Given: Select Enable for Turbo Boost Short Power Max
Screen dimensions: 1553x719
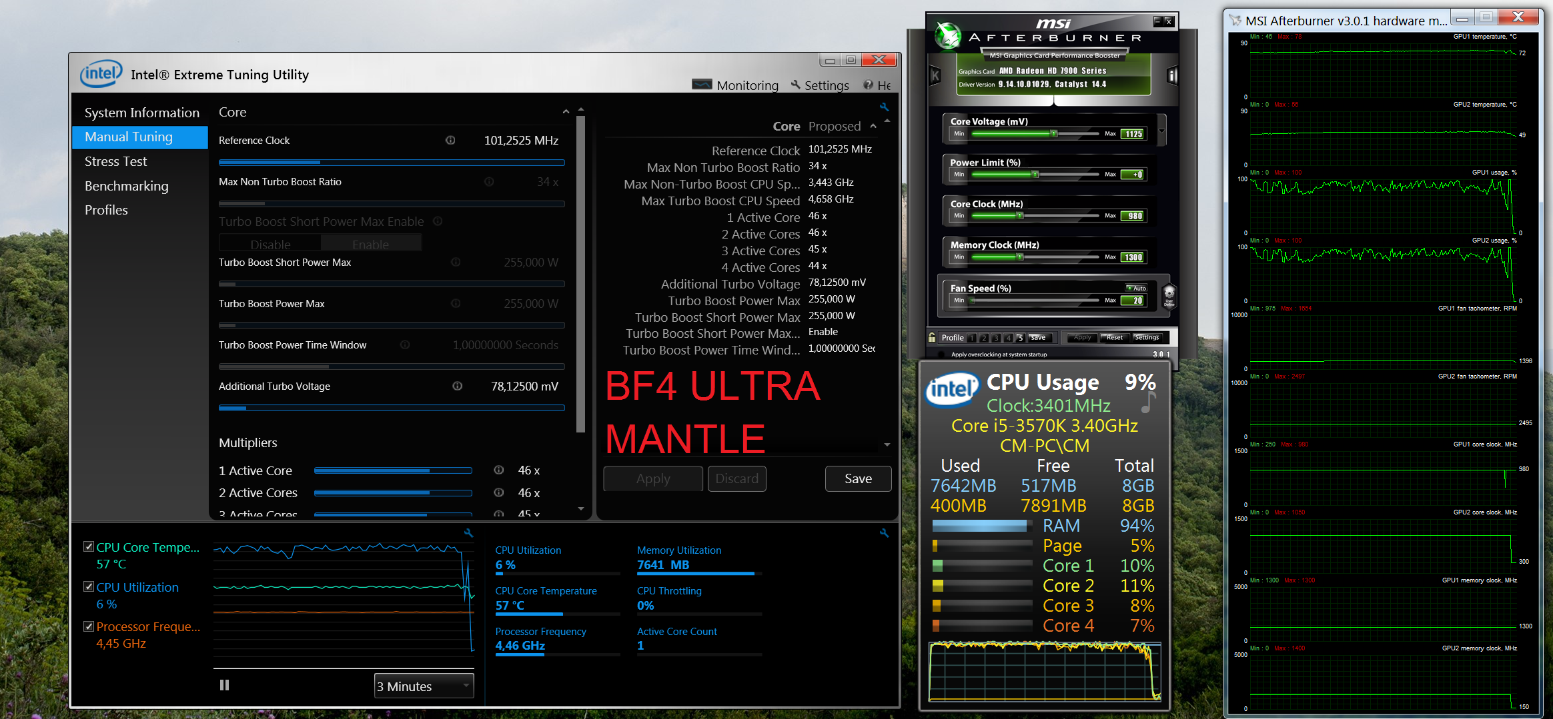Looking at the screenshot, I should [371, 244].
